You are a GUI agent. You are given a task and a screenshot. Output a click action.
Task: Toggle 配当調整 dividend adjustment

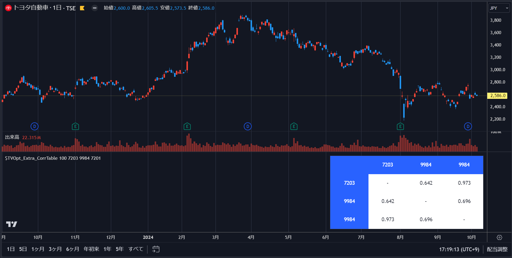[x=497, y=249]
